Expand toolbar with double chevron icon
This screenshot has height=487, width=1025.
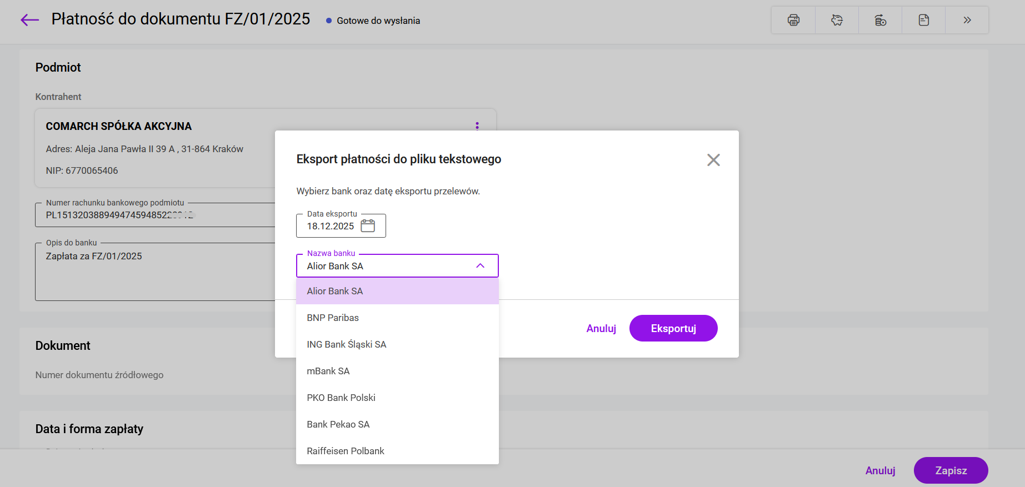point(967,21)
